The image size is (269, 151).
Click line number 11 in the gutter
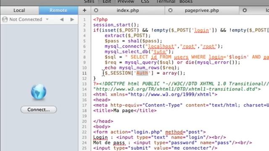pos(84,73)
